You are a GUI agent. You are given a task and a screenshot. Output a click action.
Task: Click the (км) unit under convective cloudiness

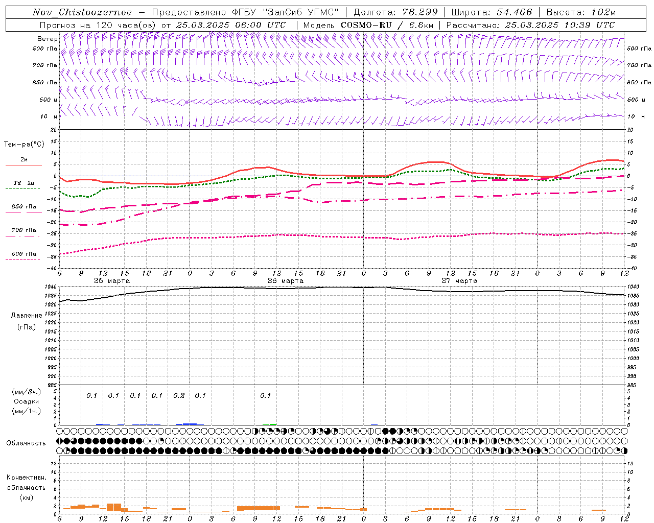[x=27, y=497]
